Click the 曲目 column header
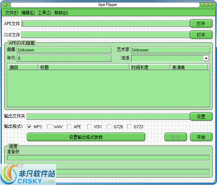Image resolution: width=217 pixels, height=185 pixels. click(x=23, y=67)
